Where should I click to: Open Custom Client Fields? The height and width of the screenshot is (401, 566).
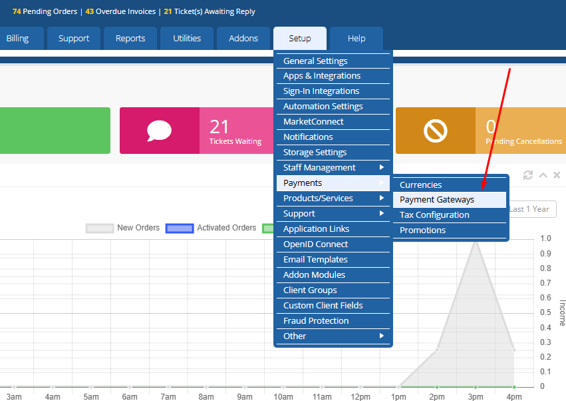(333, 306)
